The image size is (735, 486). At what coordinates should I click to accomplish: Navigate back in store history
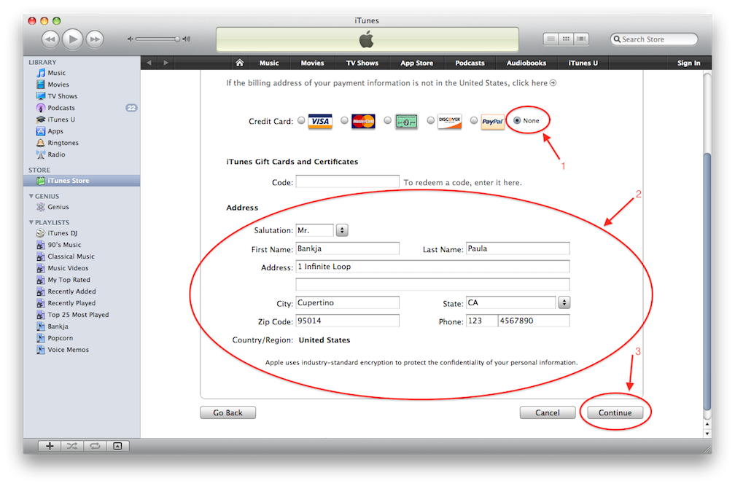(149, 63)
